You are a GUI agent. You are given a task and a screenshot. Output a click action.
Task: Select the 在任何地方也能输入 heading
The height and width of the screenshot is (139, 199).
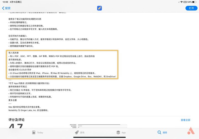click(x=18, y=36)
